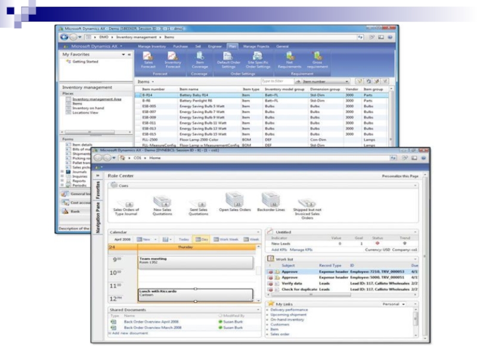Open the Sent Sales Quotations cue
Viewport: 477px width, 357px height.
click(199, 208)
